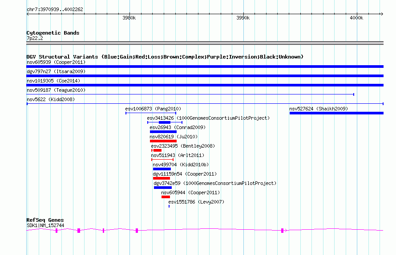Click the red bar under esv2323495 (Bentley2008)
This screenshot has width=396, height=255.
click(157, 150)
